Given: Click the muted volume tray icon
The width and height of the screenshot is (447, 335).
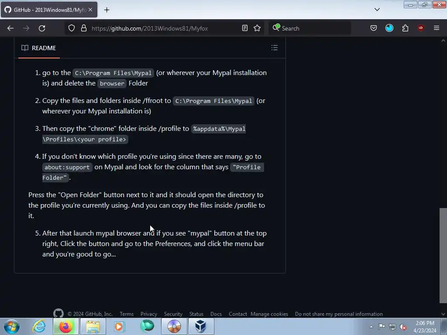Looking at the screenshot, I should click(403, 327).
